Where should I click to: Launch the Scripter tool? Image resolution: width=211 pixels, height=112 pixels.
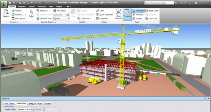(137, 19)
